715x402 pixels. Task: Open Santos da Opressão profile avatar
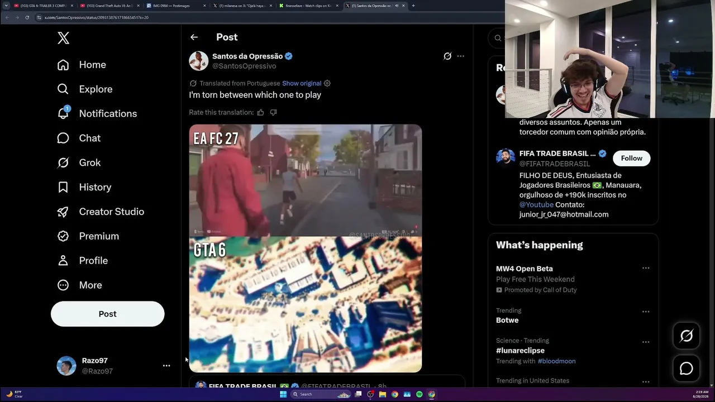click(199, 61)
